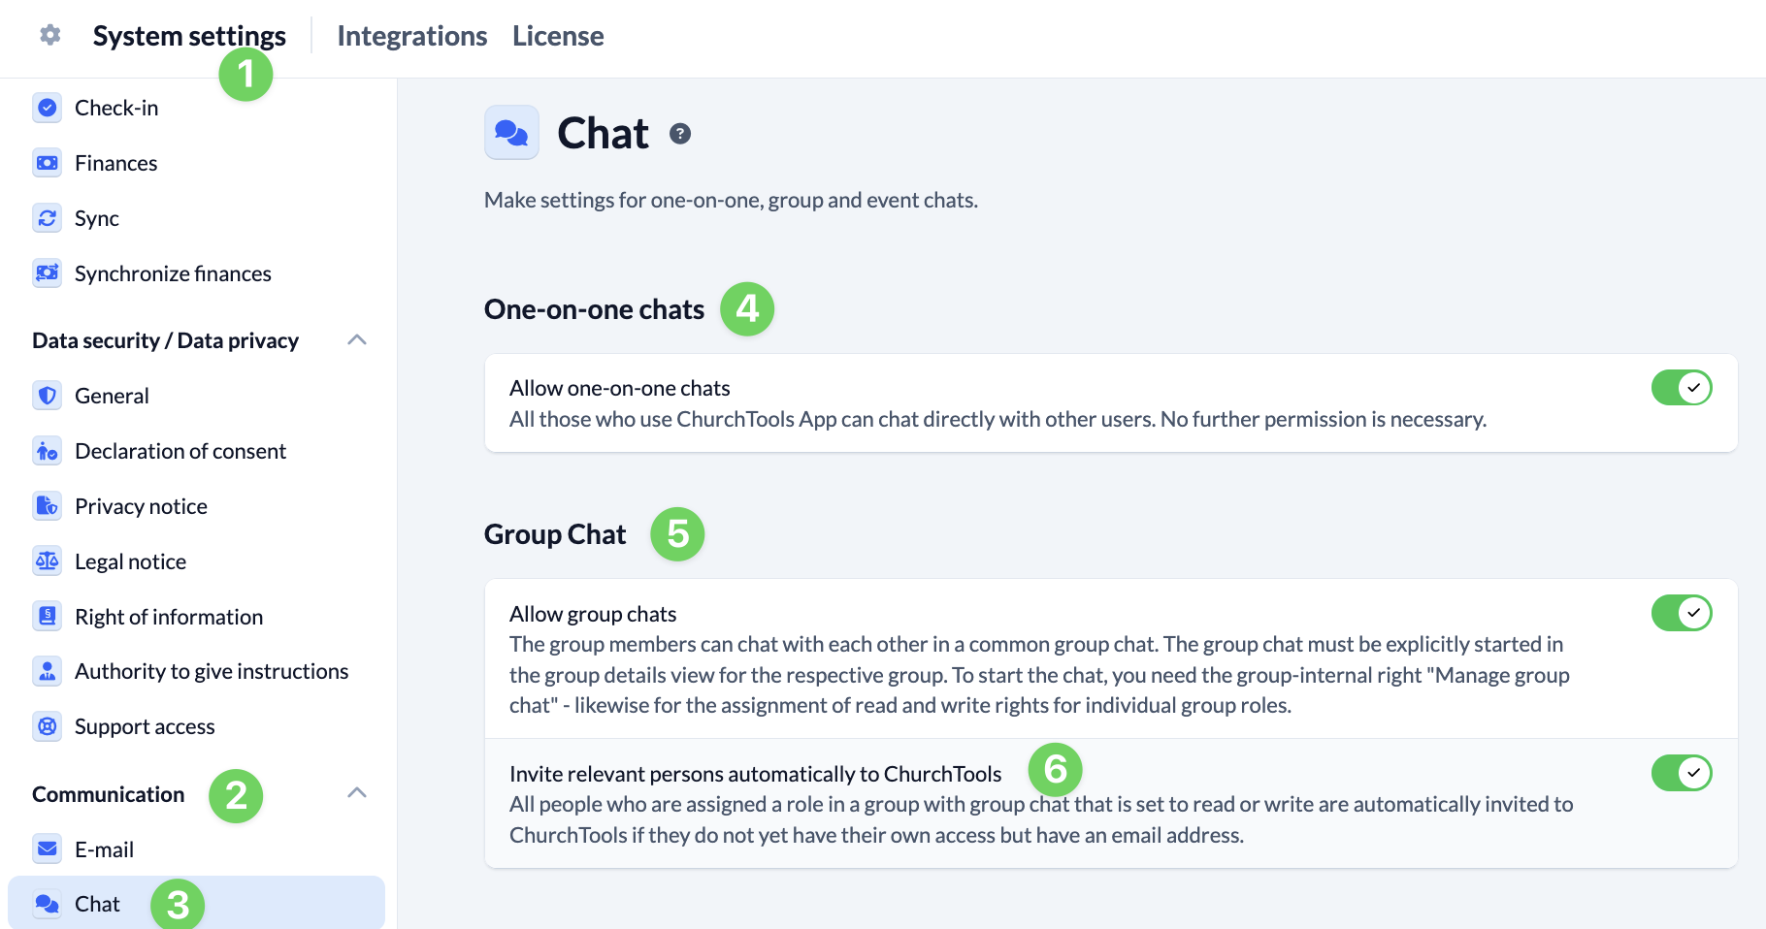Open the Integrations tab
Image resolution: width=1766 pixels, height=929 pixels.
411,36
